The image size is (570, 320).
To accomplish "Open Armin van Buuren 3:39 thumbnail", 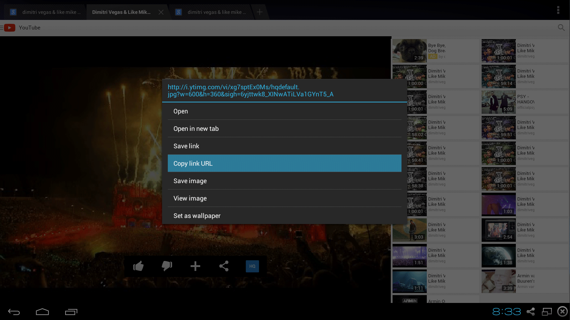I will (499, 281).
